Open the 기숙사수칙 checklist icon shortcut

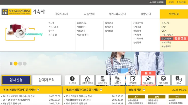pyautogui.click(x=103, y=80)
